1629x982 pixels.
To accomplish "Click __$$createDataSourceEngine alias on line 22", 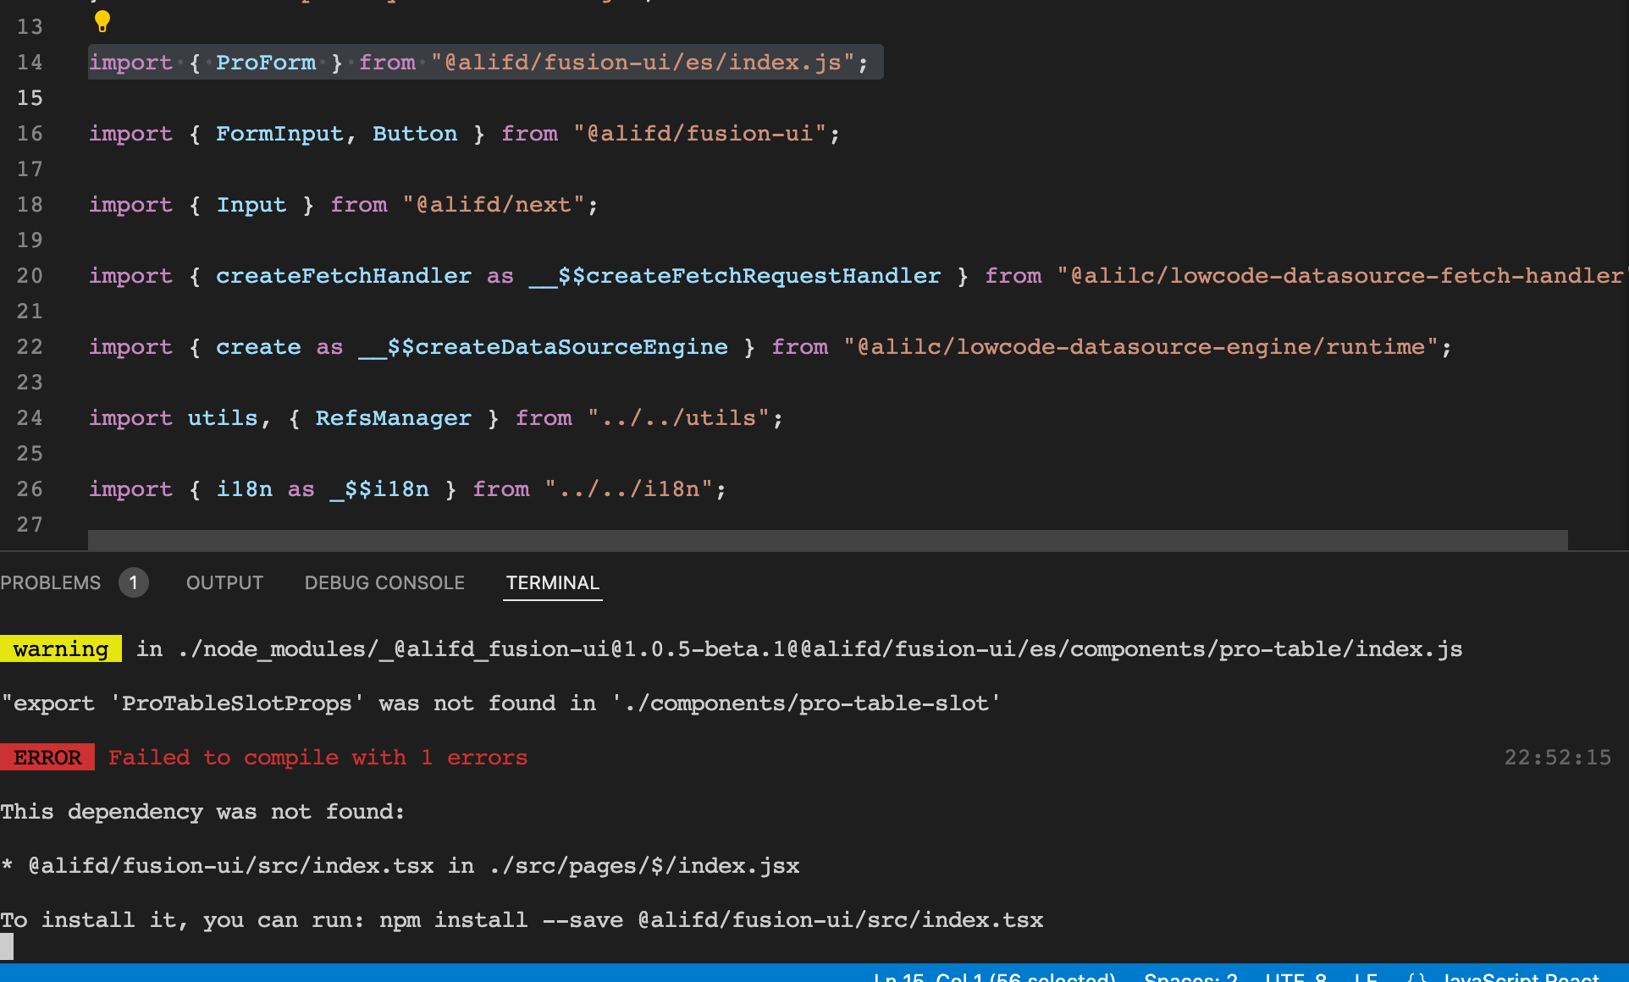I will click(543, 347).
